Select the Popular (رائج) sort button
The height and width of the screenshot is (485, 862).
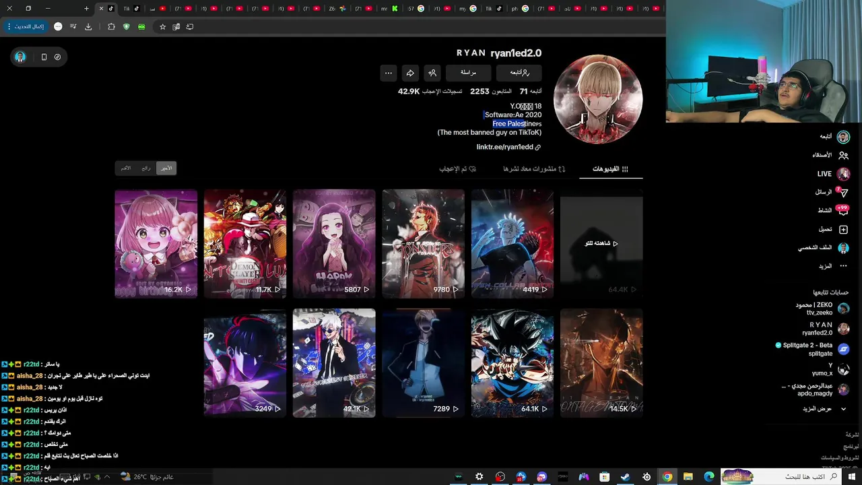point(146,168)
